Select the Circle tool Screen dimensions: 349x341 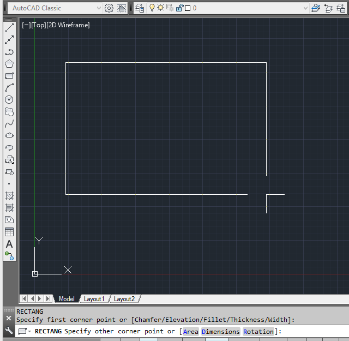coord(9,99)
